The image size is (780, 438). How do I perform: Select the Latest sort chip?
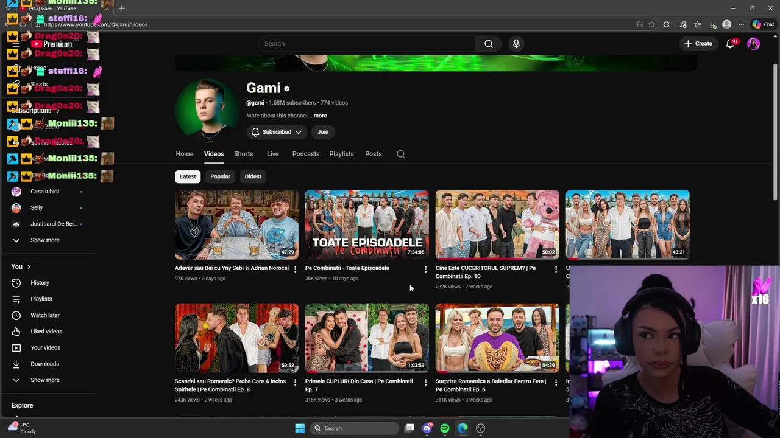(x=188, y=176)
